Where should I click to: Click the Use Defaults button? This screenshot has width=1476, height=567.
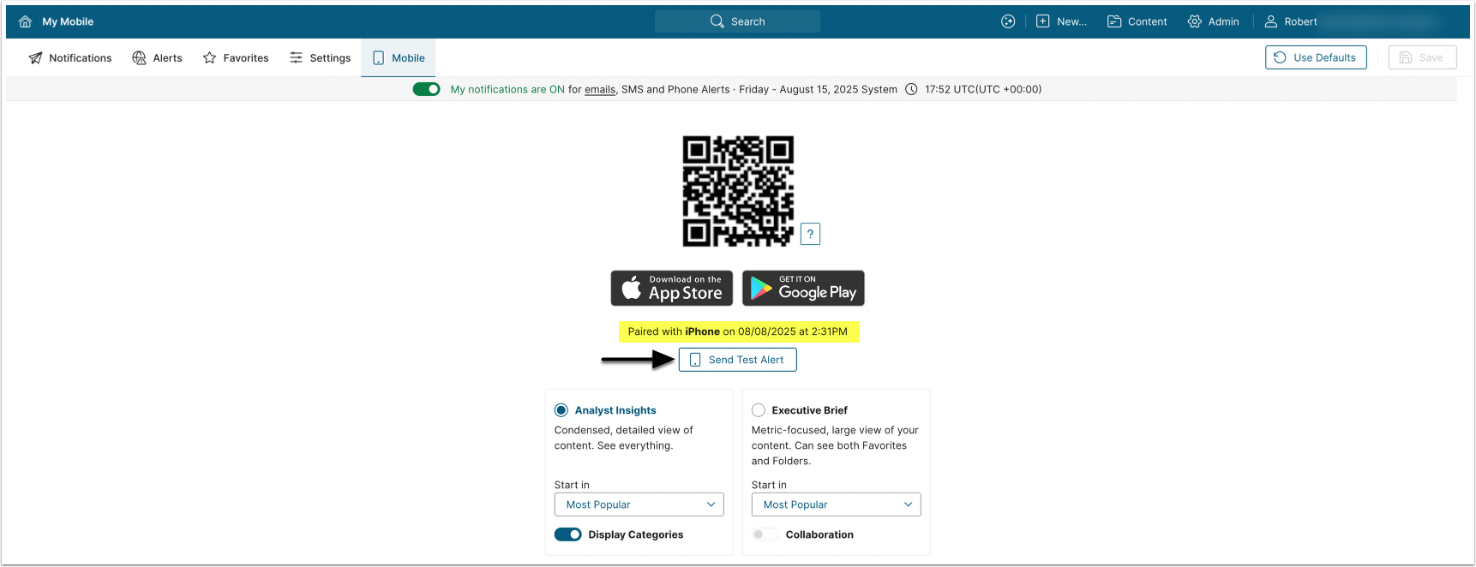pos(1316,57)
